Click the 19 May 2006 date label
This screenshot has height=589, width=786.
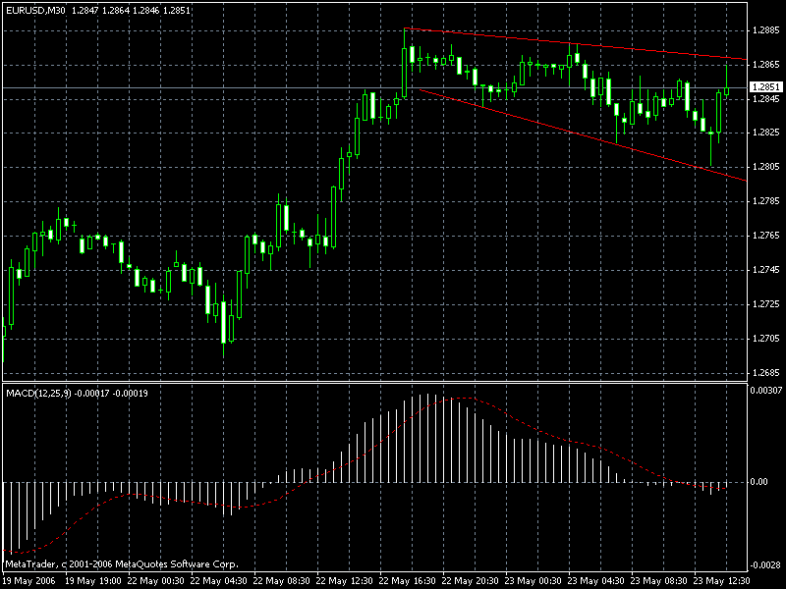[28, 581]
